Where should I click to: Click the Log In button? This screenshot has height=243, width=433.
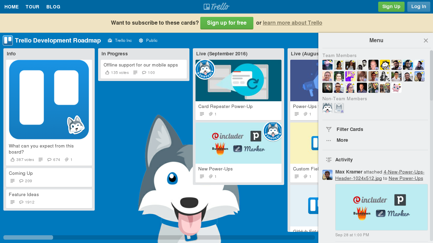[419, 7]
